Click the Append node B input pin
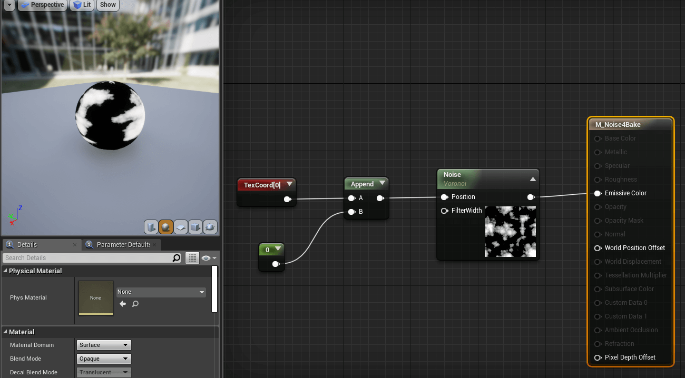This screenshot has width=685, height=378. click(x=351, y=212)
